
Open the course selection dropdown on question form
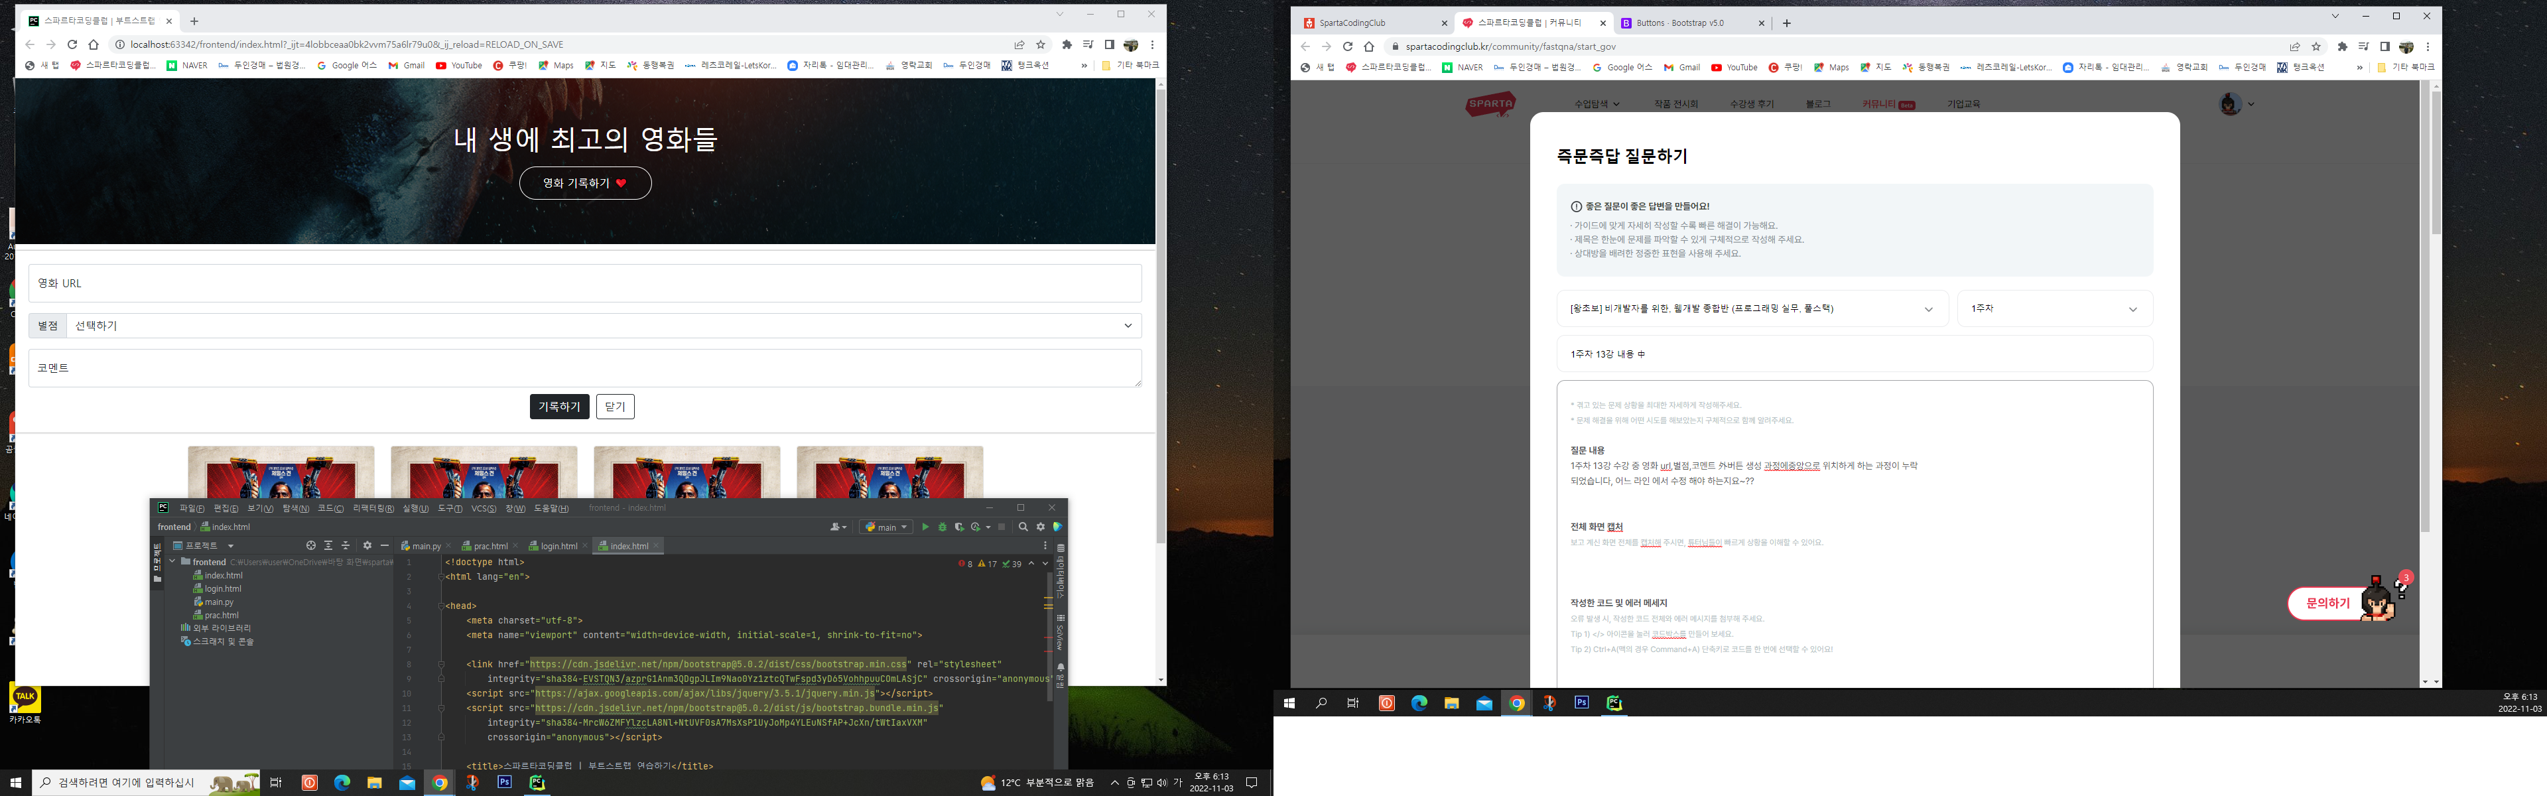(x=1752, y=308)
